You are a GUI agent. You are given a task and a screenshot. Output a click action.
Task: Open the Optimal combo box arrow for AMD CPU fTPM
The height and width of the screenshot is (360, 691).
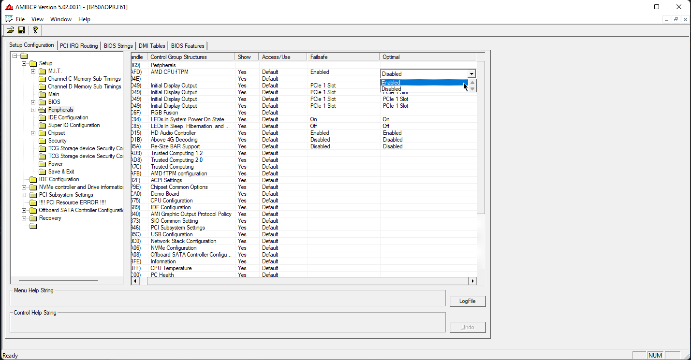point(471,73)
